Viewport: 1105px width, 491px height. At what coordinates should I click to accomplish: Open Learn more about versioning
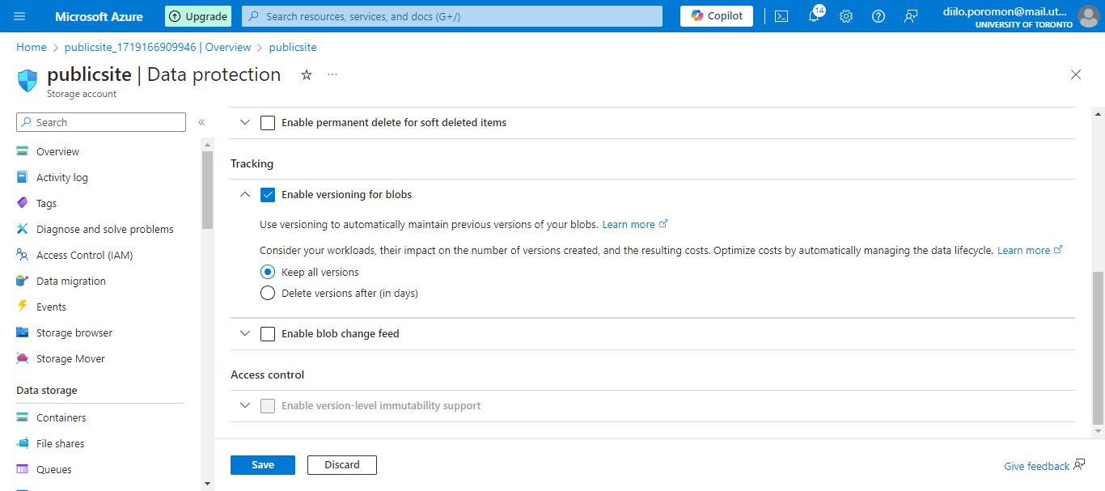click(629, 224)
